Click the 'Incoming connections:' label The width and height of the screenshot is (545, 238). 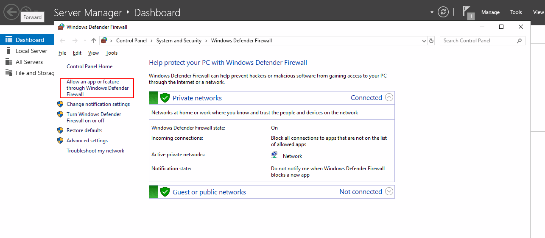(x=177, y=138)
